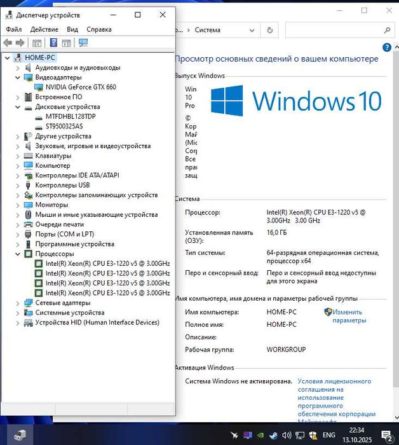Expand the Компьютер node
Screen dimensions: 399x445
pos(18,166)
